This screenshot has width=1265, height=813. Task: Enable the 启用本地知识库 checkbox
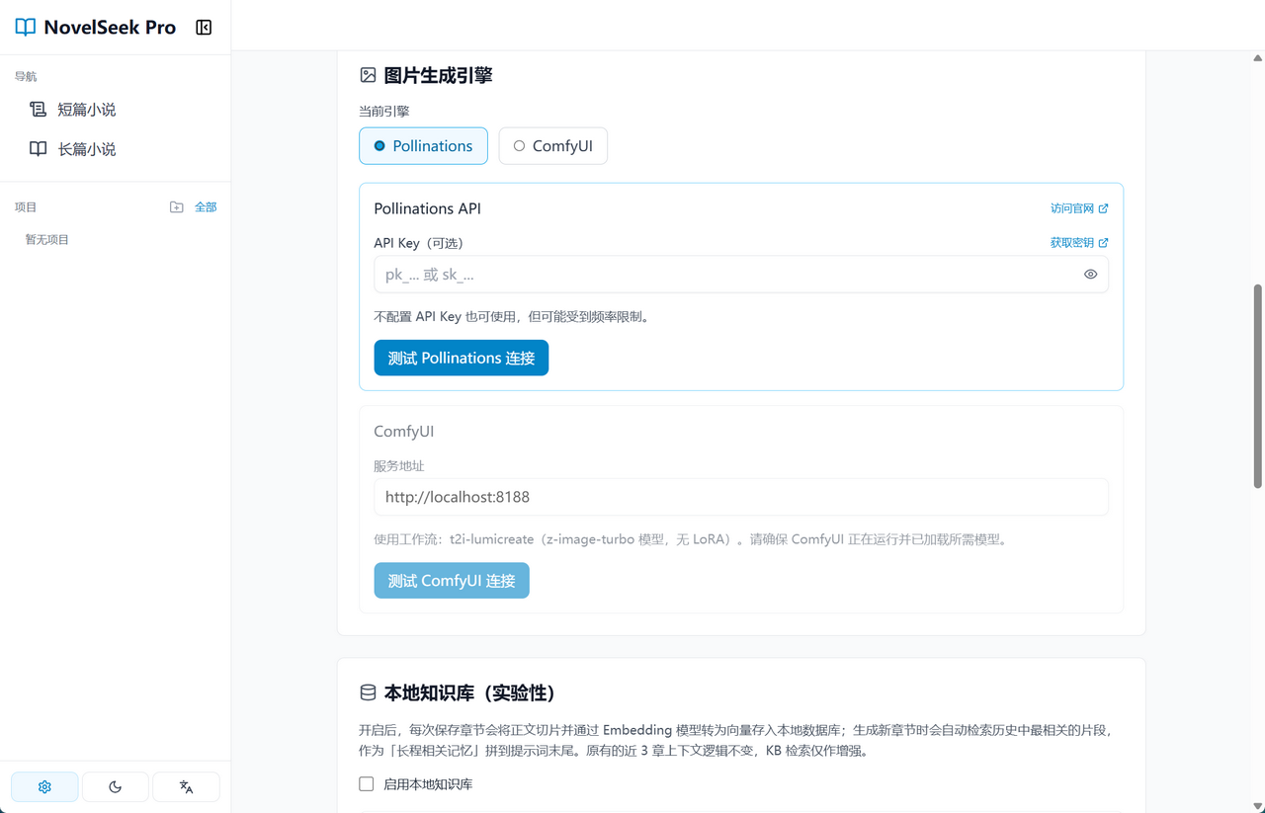[367, 783]
